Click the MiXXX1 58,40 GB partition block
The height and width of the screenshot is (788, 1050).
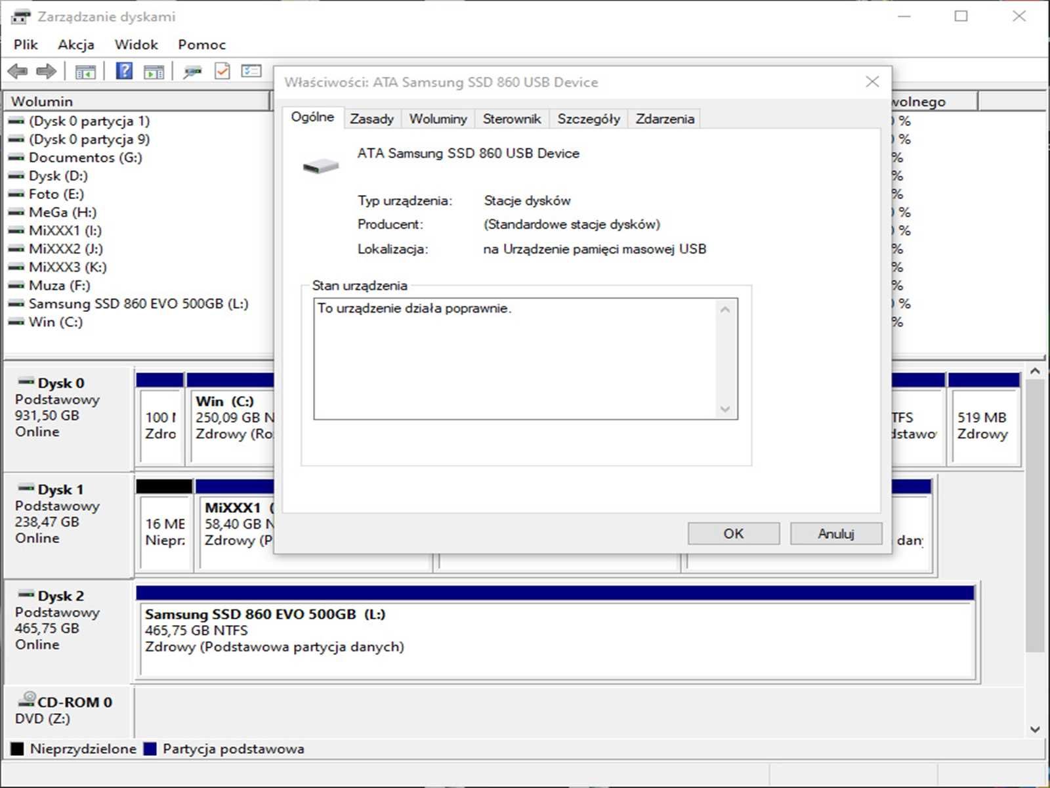click(x=236, y=525)
